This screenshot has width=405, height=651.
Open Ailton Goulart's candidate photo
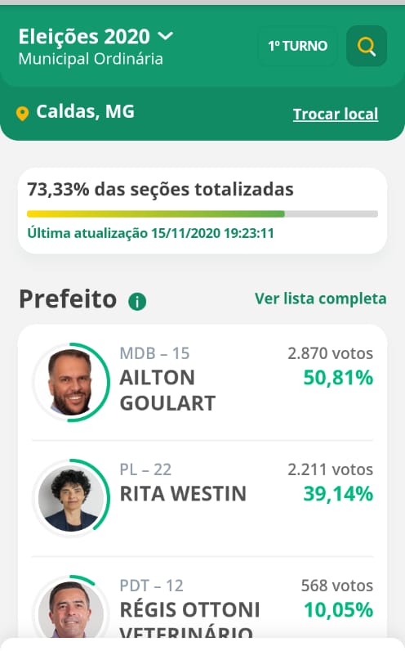pos(71,383)
